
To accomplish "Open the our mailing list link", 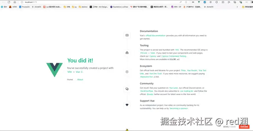I will click(187, 91).
